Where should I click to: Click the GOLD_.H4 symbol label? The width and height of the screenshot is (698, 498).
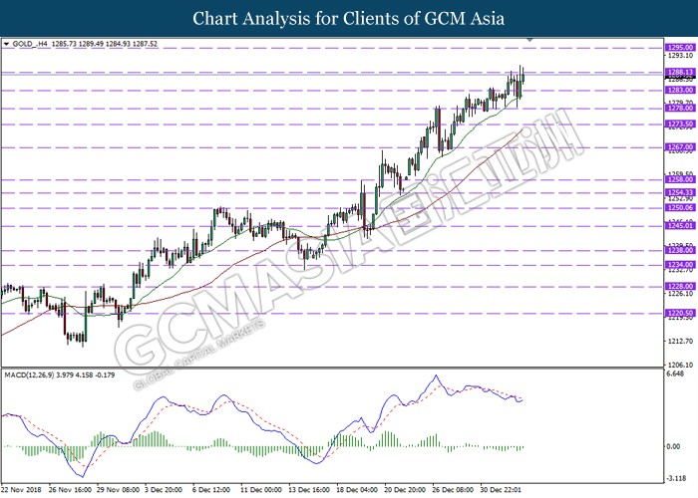(x=29, y=44)
